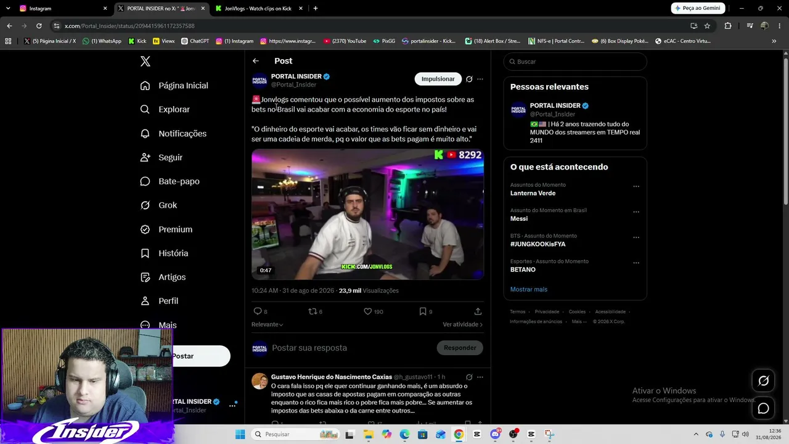The height and width of the screenshot is (444, 789).
Task: Open Bate-papo in the sidebar
Action: 170,181
